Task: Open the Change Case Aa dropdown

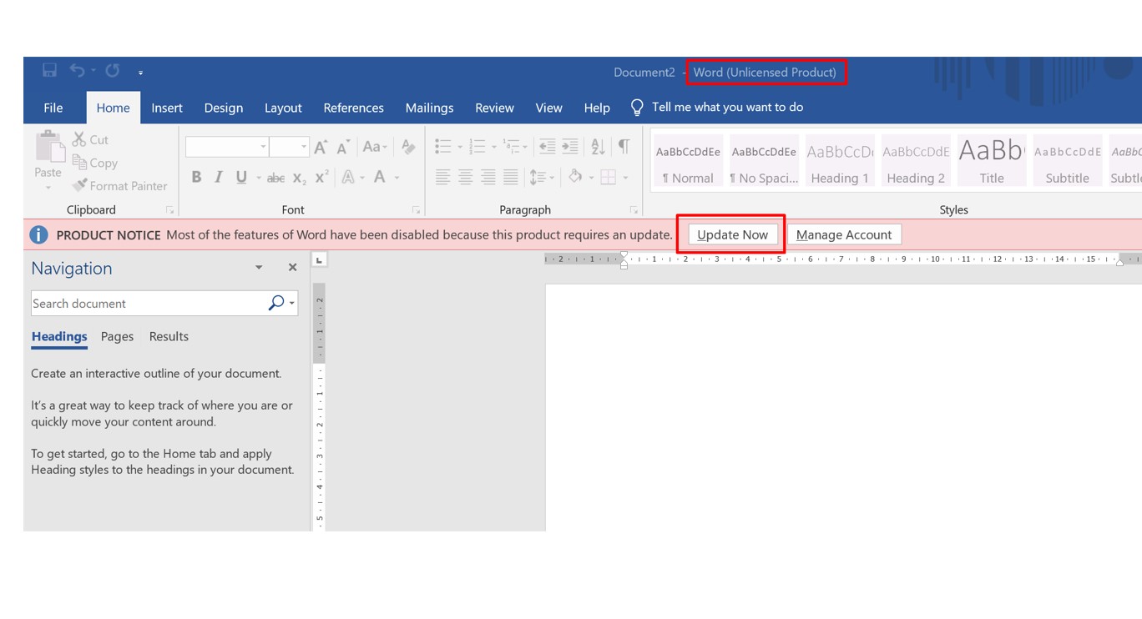Action: pos(375,147)
